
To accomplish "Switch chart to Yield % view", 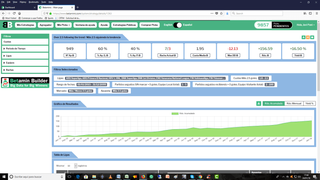I will 309,103.
